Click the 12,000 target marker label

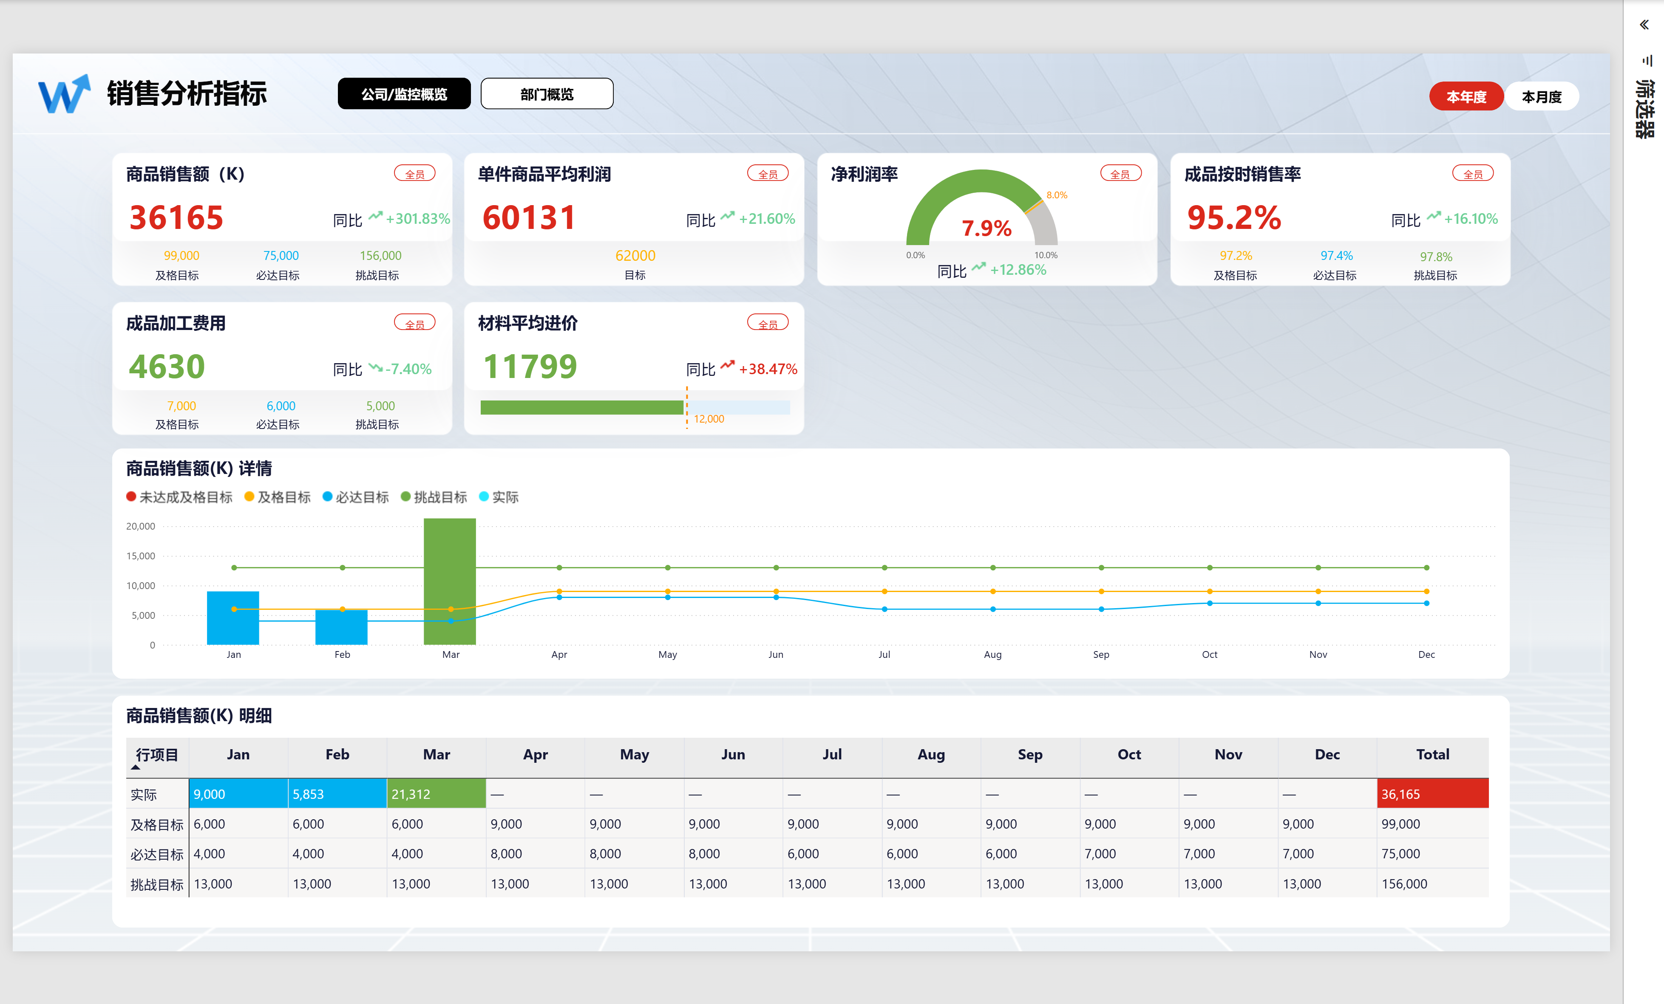click(709, 419)
